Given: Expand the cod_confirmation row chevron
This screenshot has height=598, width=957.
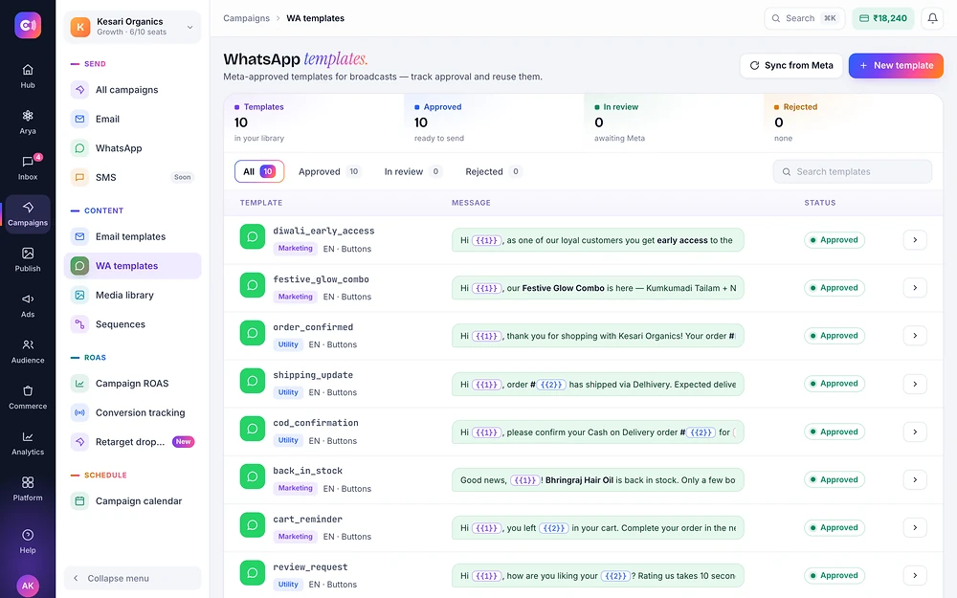Looking at the screenshot, I should click(915, 432).
